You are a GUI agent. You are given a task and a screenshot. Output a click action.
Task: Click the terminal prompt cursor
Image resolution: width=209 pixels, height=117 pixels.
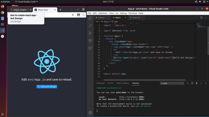tap(97, 110)
